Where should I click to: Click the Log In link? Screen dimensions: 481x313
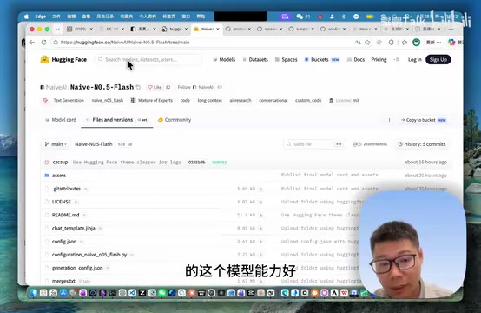click(415, 60)
